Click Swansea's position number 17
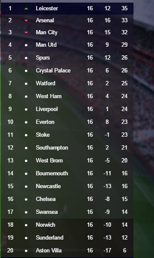This screenshot has height=258, width=154. pos(10,212)
